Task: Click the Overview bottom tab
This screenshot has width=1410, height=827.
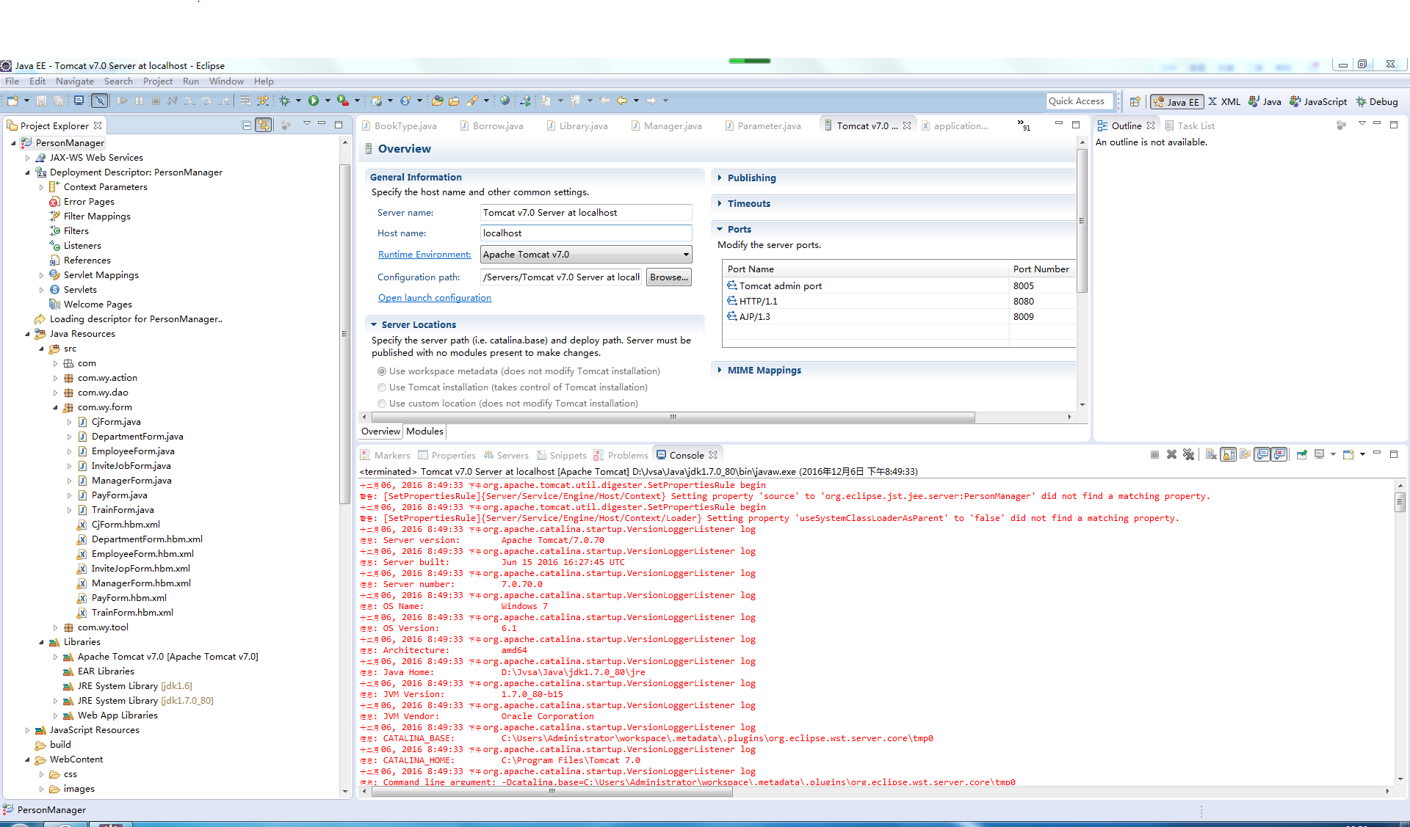Action: [380, 431]
